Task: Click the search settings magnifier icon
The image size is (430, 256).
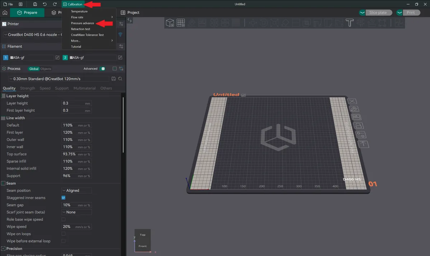Action: [120, 79]
